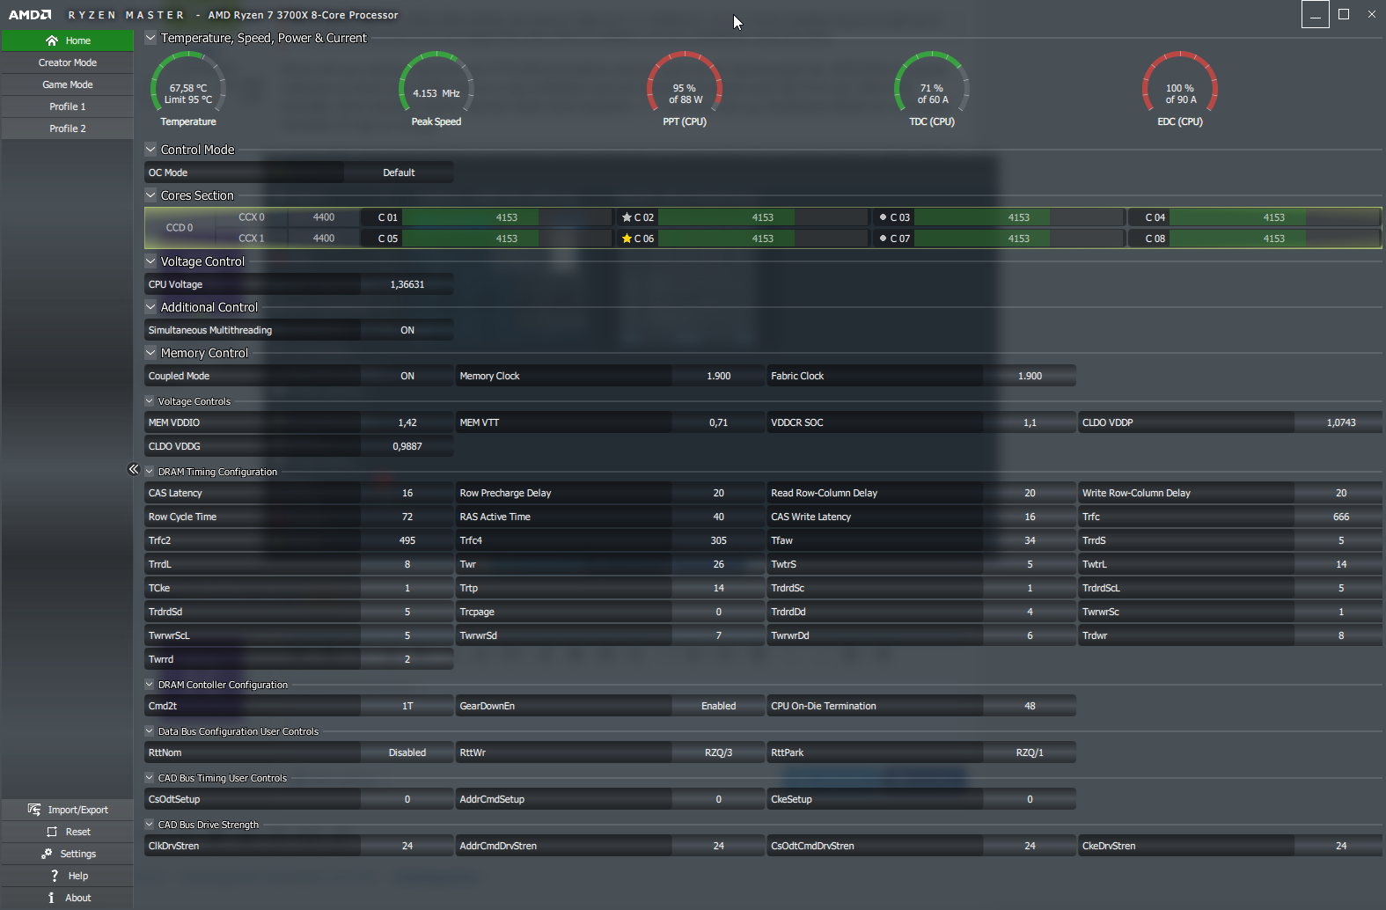This screenshot has height=910, width=1386.
Task: Collapse CAD Bus Drive Strength subsection
Action: point(150,825)
